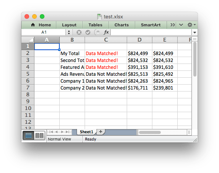Expand the formula bar dropdown arrow
219x173 pixels.
click(x=194, y=33)
